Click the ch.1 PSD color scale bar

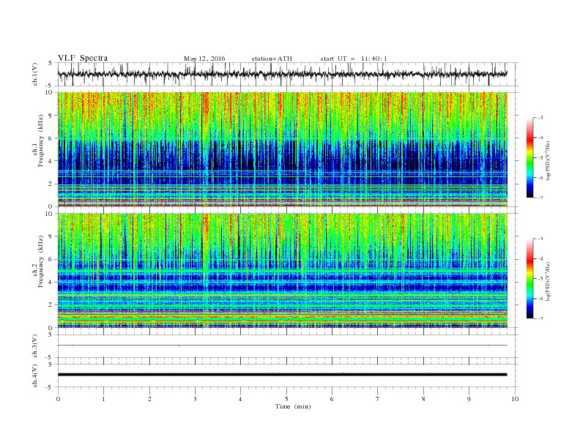point(530,157)
